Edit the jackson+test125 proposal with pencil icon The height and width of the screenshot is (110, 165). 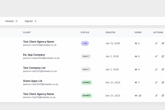[x=156, y=43]
